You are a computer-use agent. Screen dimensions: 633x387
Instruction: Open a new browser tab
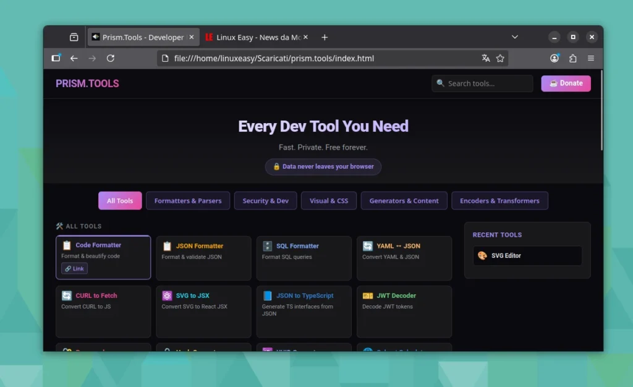tap(325, 37)
